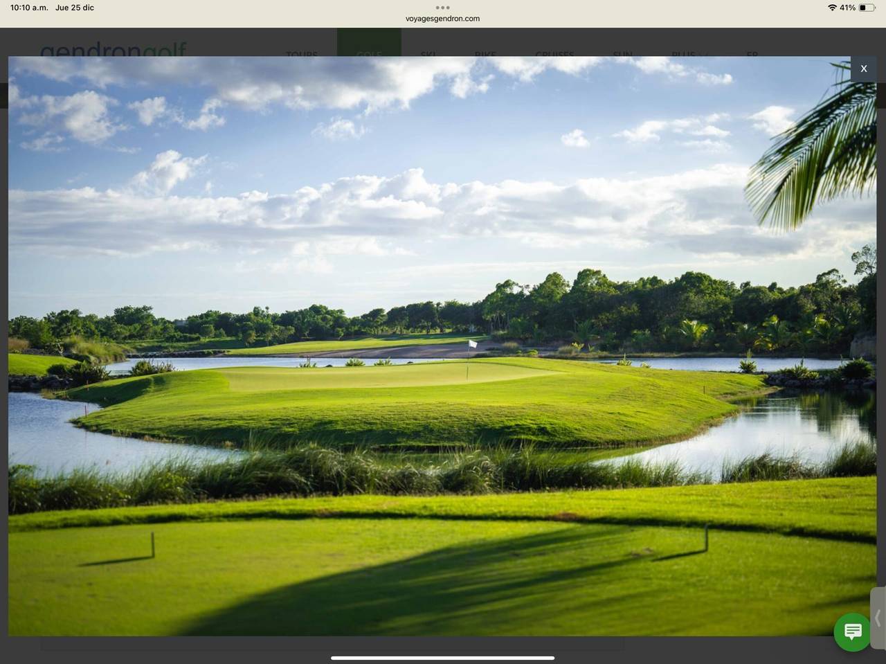Open the green live chat bubble
The height and width of the screenshot is (664, 886).
pos(852,631)
